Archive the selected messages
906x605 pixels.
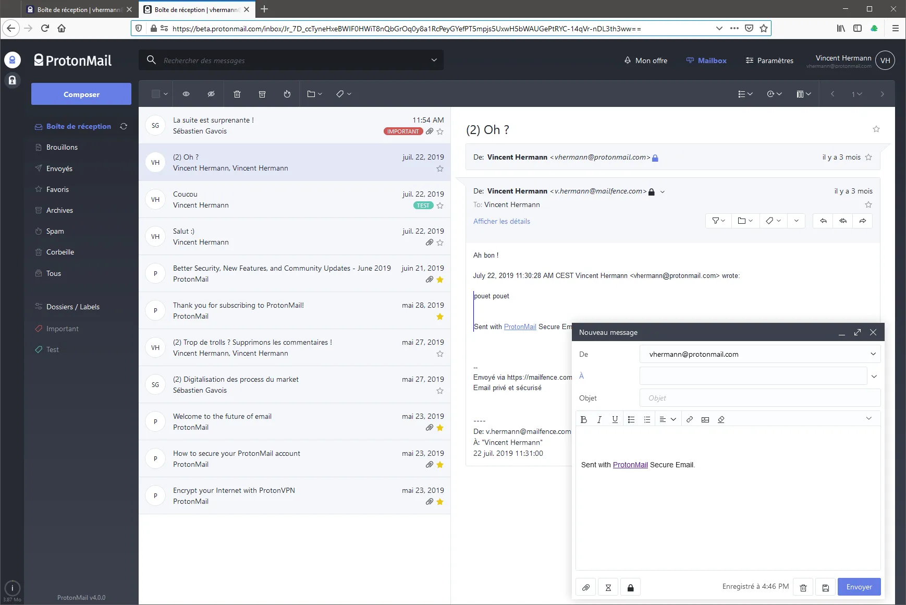coord(262,94)
